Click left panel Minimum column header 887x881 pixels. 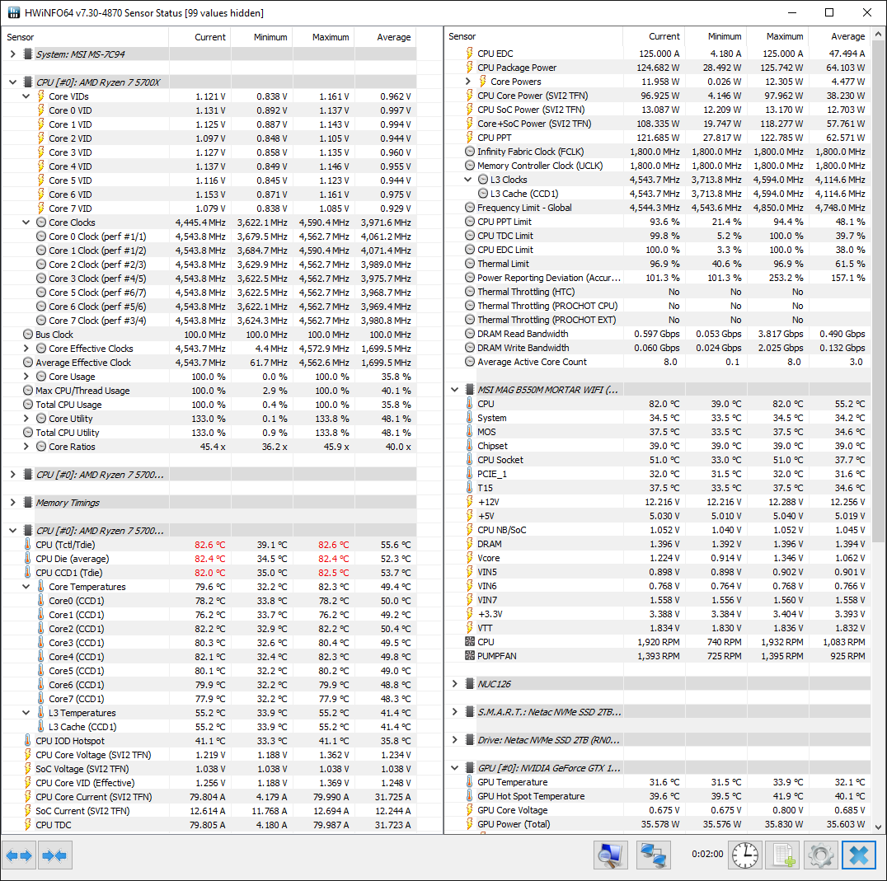(261, 37)
